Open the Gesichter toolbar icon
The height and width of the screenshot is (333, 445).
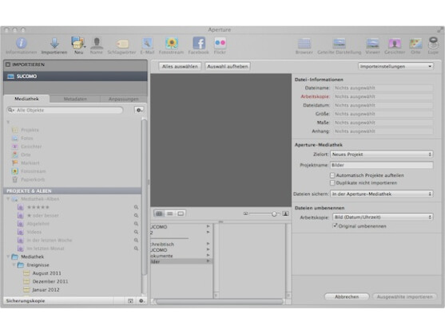pyautogui.click(x=395, y=44)
